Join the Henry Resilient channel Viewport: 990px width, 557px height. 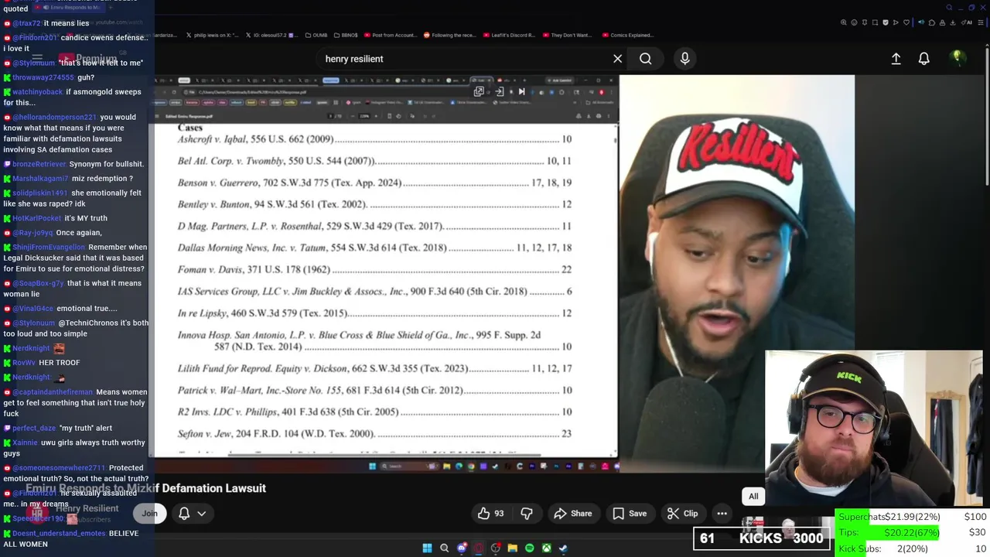pyautogui.click(x=149, y=513)
